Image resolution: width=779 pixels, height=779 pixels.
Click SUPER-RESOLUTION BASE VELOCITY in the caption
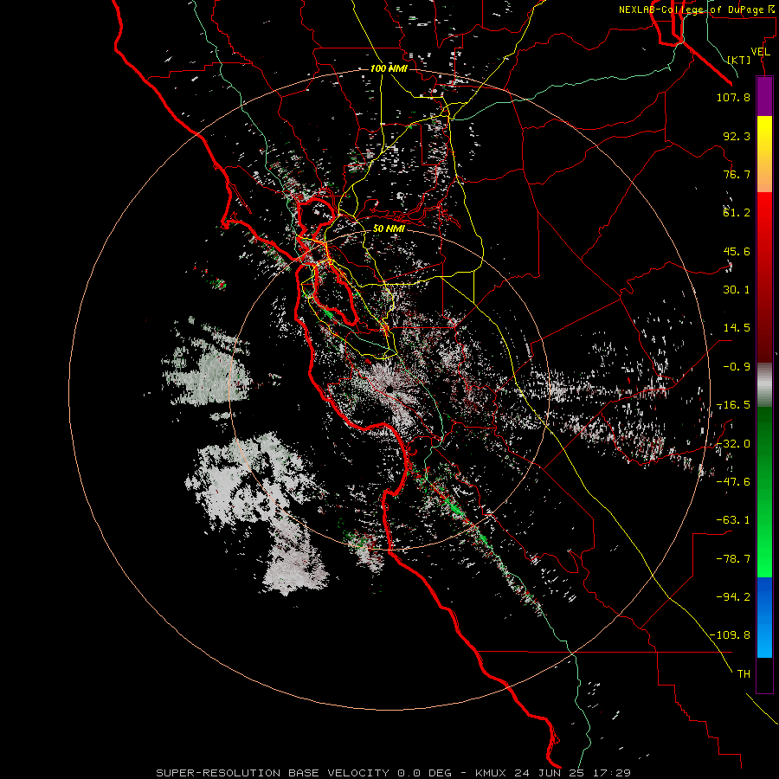273,773
